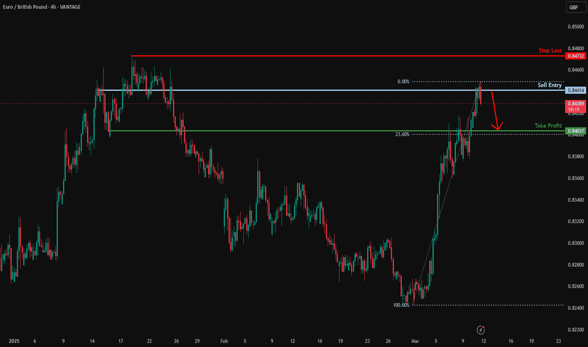Click the Stop Loss text label

point(550,50)
